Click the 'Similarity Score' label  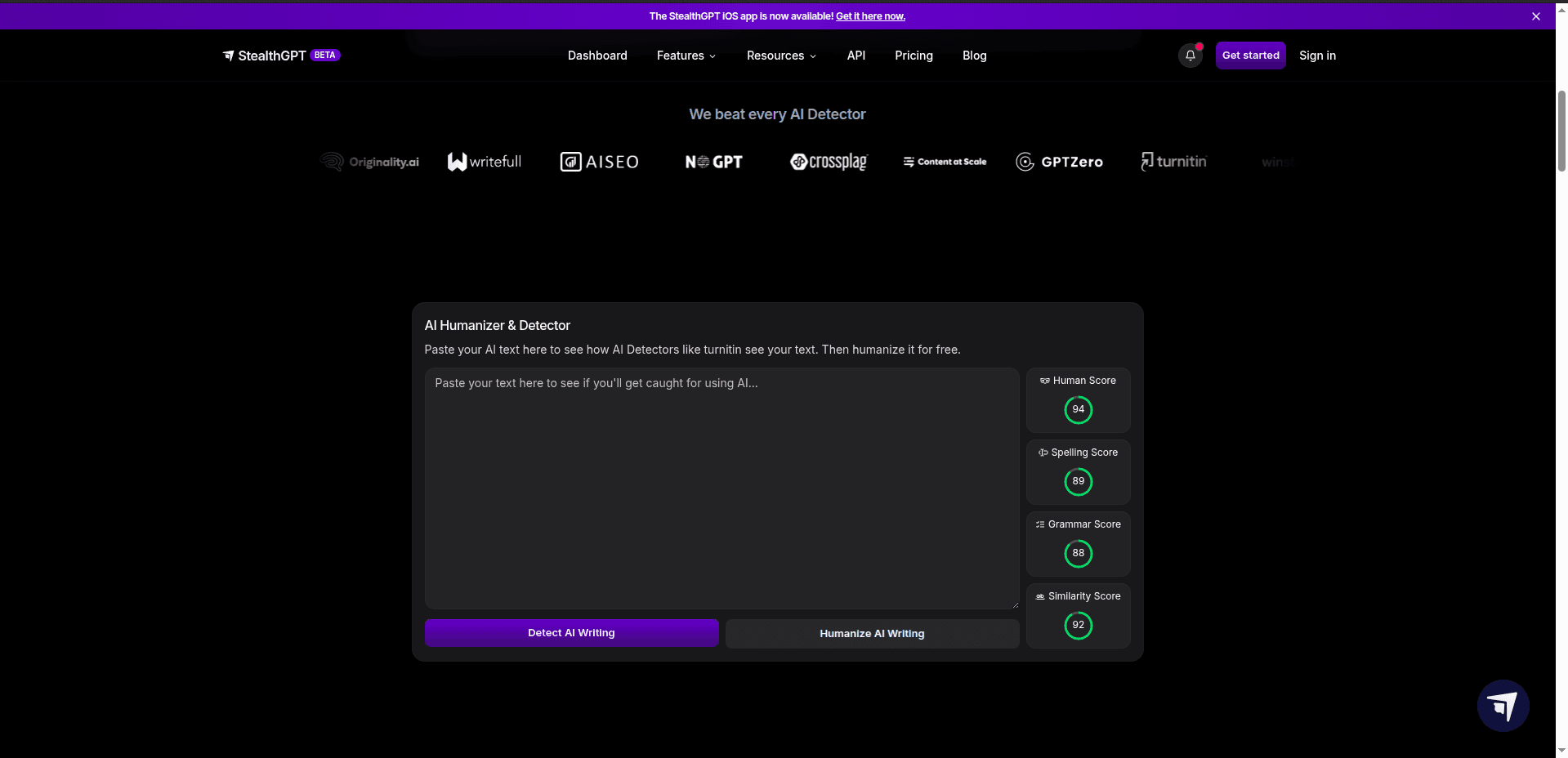click(x=1084, y=596)
